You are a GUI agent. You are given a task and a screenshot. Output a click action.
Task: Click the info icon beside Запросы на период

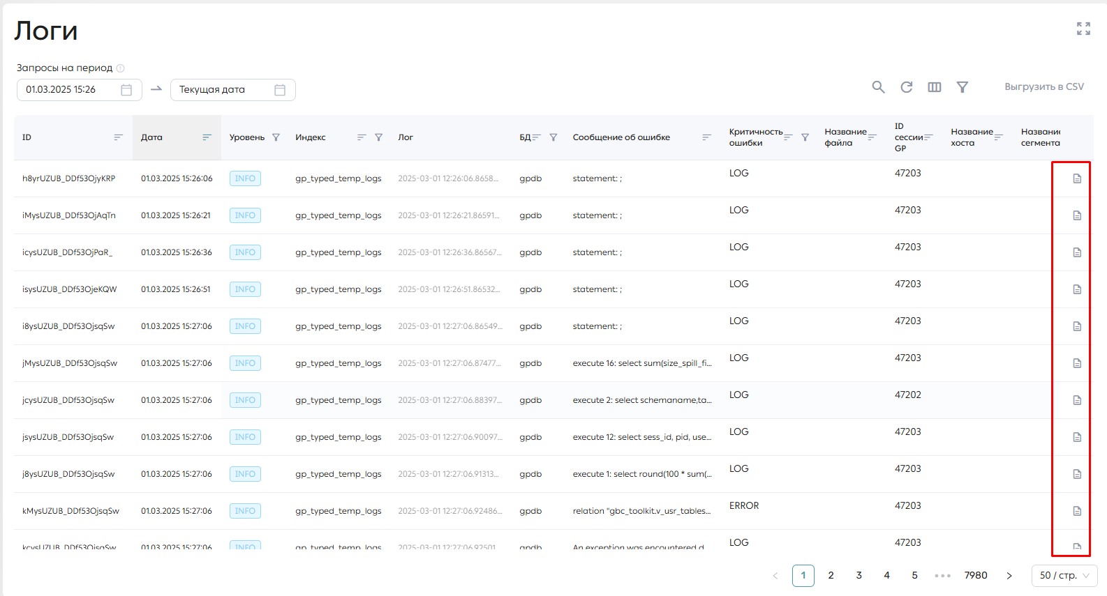click(x=120, y=68)
